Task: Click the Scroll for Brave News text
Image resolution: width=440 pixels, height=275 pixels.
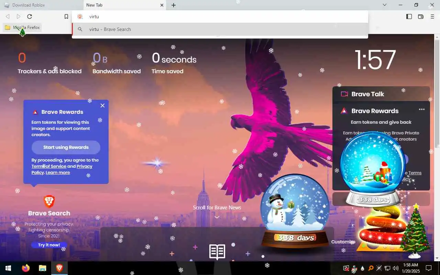Action: pos(217,208)
